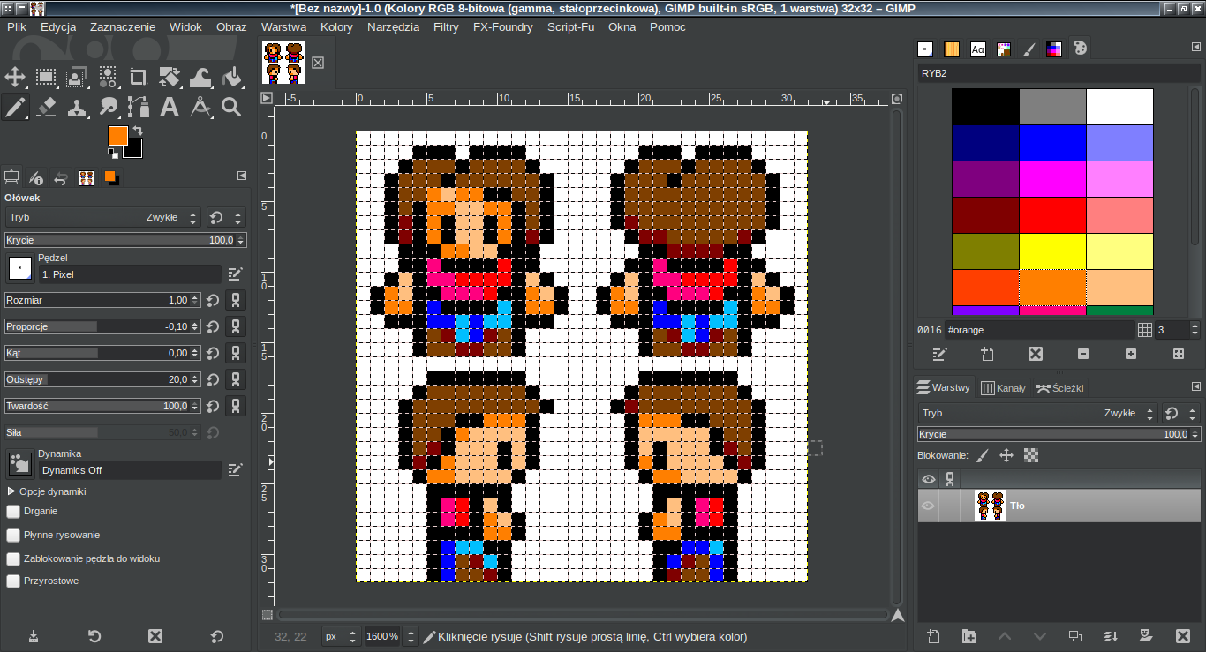Duplicate the Tło layer
The width and height of the screenshot is (1206, 652).
click(1074, 636)
